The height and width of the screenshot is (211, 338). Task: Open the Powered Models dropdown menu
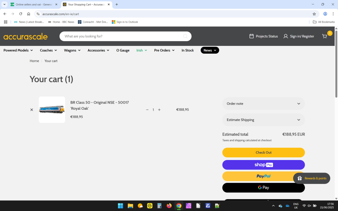pos(18,50)
